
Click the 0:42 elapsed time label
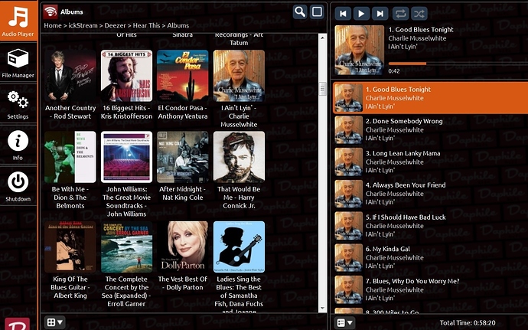point(394,71)
